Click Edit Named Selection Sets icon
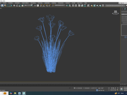 [x=53, y=6]
